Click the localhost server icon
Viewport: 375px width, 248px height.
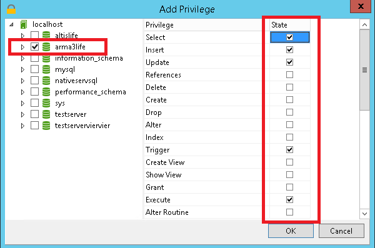[24, 24]
